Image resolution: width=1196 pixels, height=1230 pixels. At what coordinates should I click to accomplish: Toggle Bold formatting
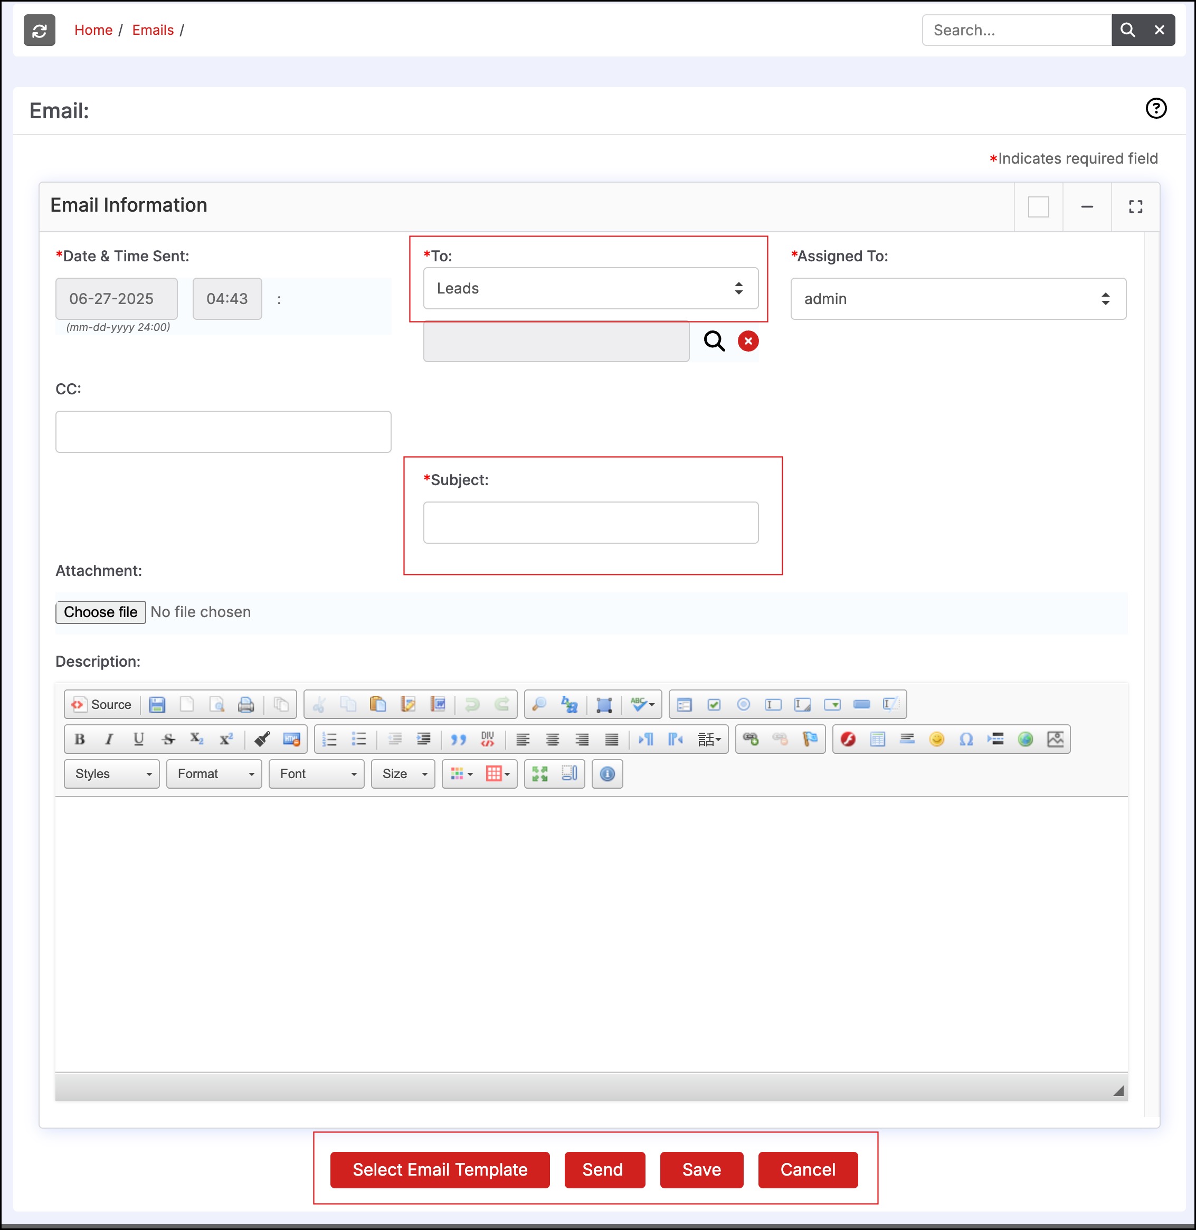(x=80, y=739)
